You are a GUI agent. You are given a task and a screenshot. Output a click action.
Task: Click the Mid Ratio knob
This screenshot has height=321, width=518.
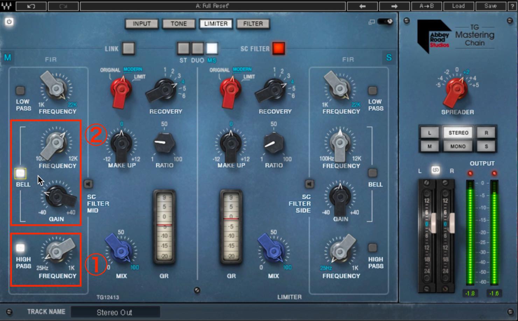(x=164, y=143)
